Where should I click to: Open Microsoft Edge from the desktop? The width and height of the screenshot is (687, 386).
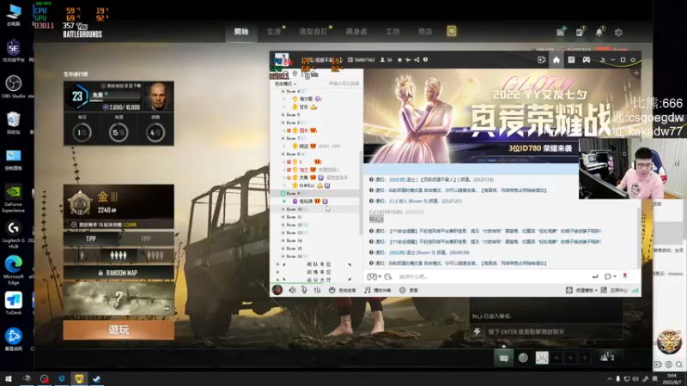tap(14, 269)
